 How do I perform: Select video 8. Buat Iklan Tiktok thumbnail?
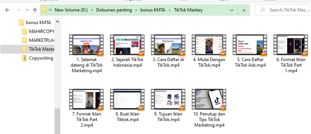127,99
